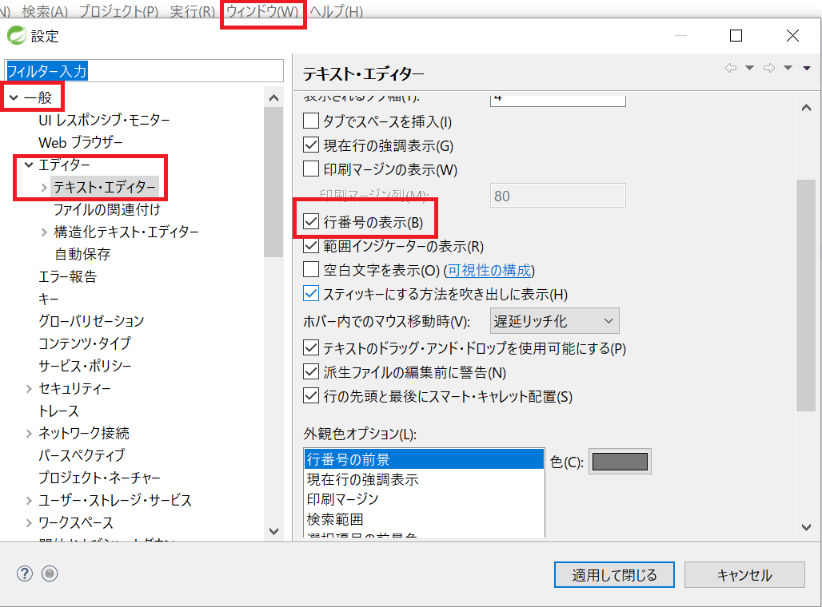Open the ウィンドウ menu

(262, 12)
